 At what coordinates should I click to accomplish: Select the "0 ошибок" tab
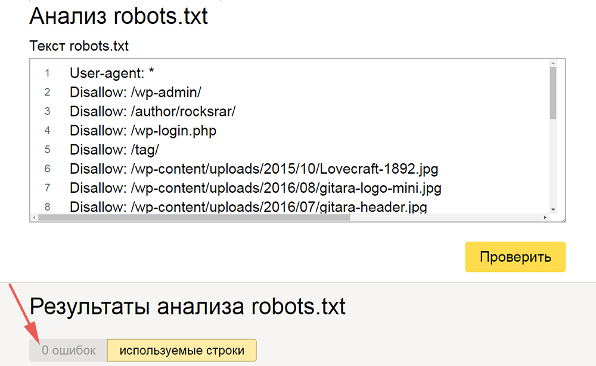coord(68,351)
